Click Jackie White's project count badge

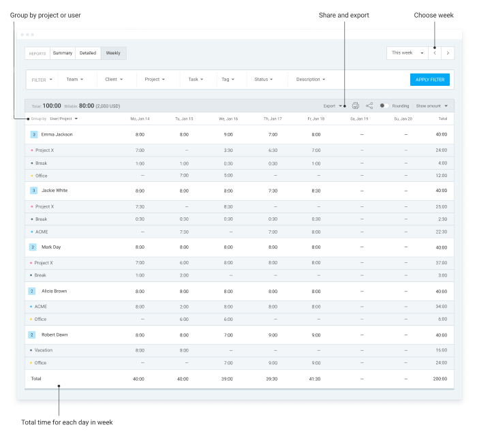[34, 191]
